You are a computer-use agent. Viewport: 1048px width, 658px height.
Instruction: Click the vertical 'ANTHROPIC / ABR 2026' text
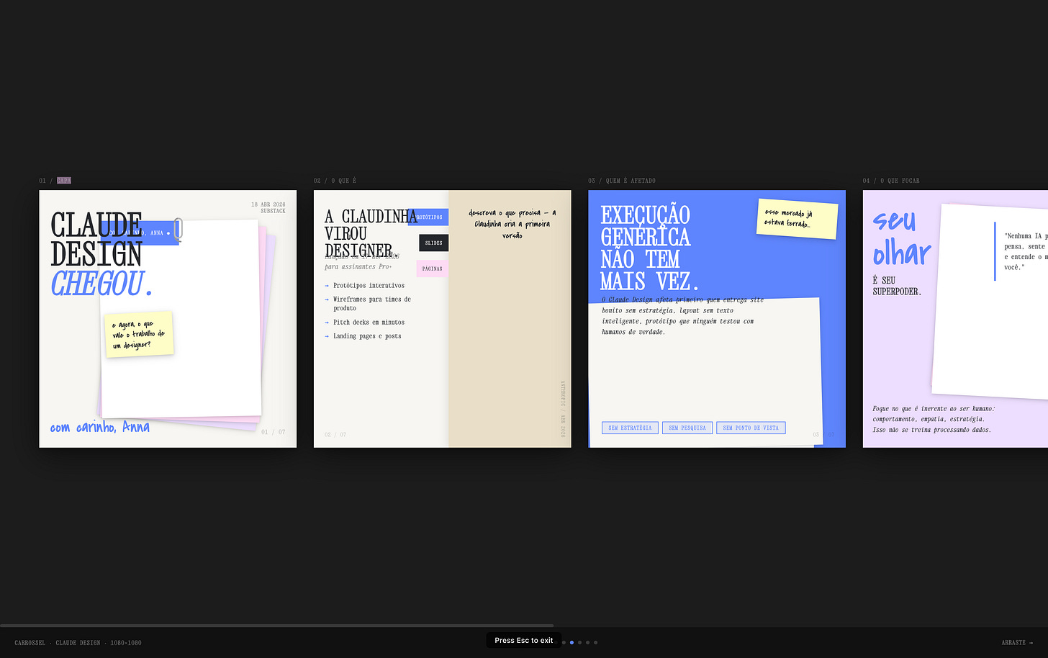click(563, 409)
